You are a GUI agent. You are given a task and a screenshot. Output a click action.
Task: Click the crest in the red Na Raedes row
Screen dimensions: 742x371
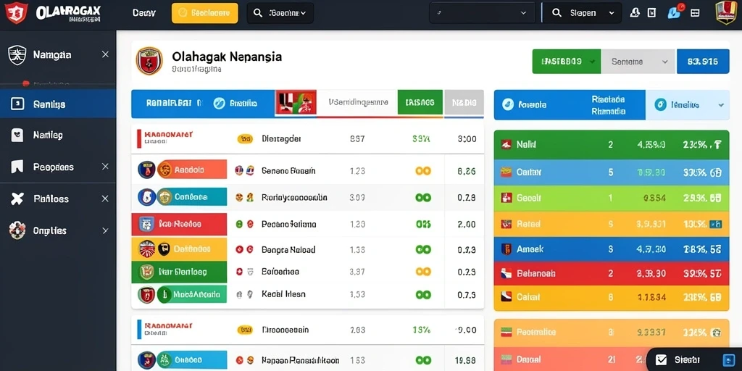[x=146, y=224]
